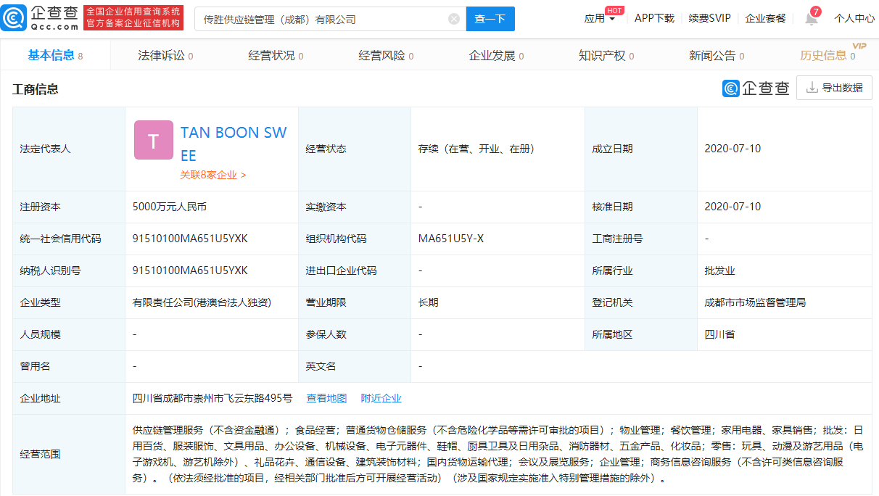The height and width of the screenshot is (496, 879).
Task: Open the notification bell icon
Action: (x=812, y=18)
